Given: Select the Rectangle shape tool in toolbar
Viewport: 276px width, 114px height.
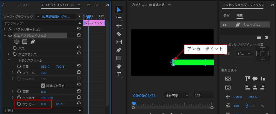Looking at the screenshot, I should pos(119,58).
